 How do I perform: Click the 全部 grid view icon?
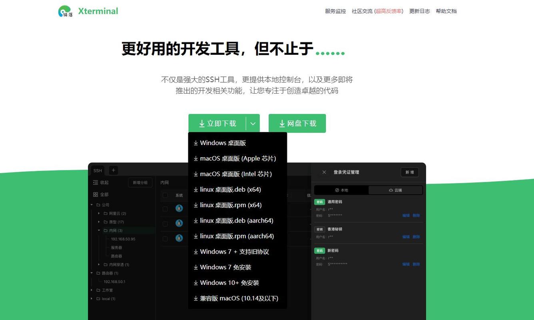coord(96,194)
